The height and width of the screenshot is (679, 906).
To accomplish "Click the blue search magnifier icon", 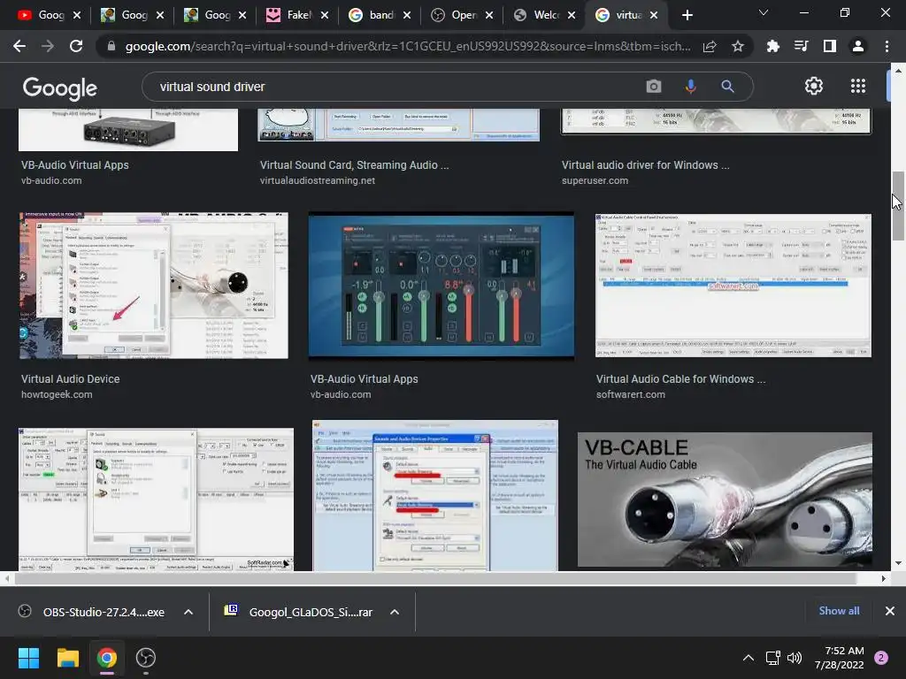I will (727, 87).
